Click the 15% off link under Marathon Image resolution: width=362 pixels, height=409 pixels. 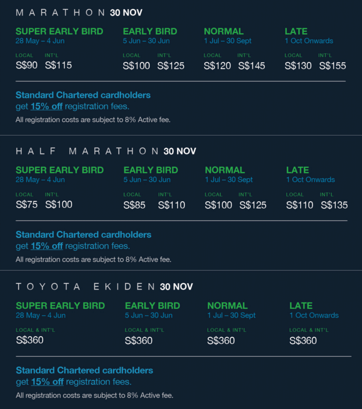pyautogui.click(x=47, y=106)
